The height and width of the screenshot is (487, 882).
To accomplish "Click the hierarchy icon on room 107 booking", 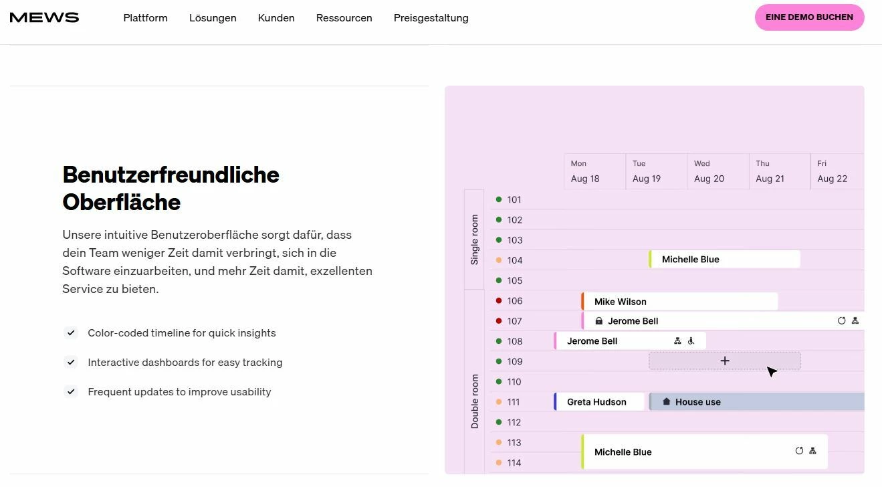I will pos(855,321).
